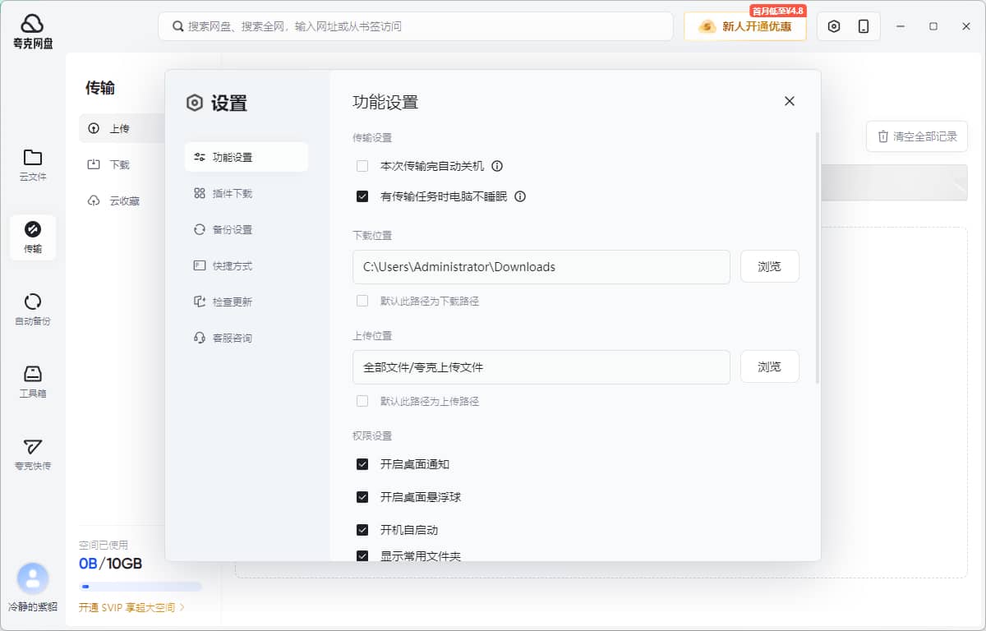
Task: Click the 设置 hexagon icon in dialog header
Action: click(x=195, y=103)
